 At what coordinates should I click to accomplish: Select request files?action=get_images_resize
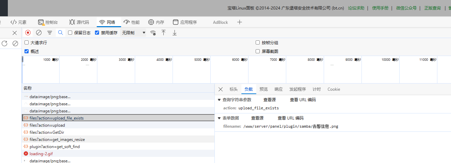coord(118,139)
